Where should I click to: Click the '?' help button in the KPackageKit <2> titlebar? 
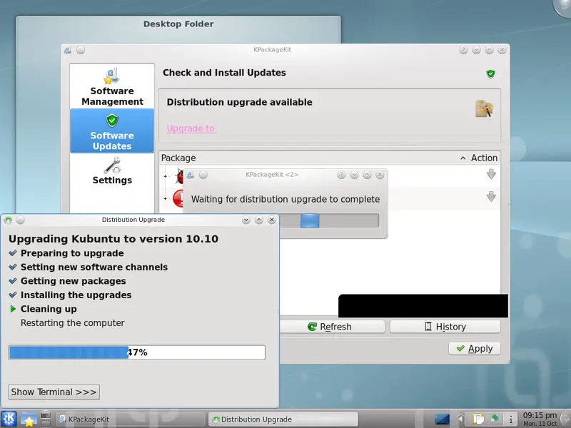[x=341, y=175]
